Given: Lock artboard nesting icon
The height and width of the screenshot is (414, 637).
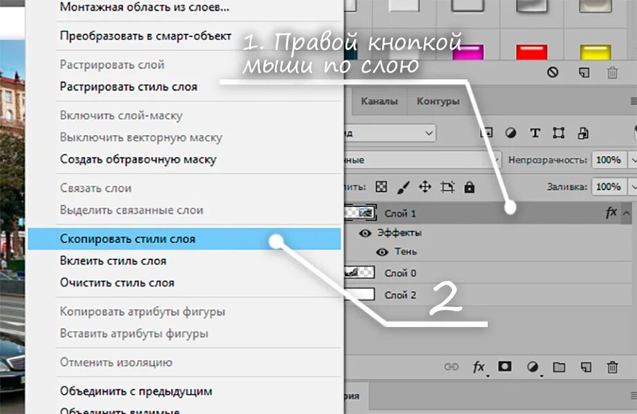Looking at the screenshot, I should coord(447,187).
